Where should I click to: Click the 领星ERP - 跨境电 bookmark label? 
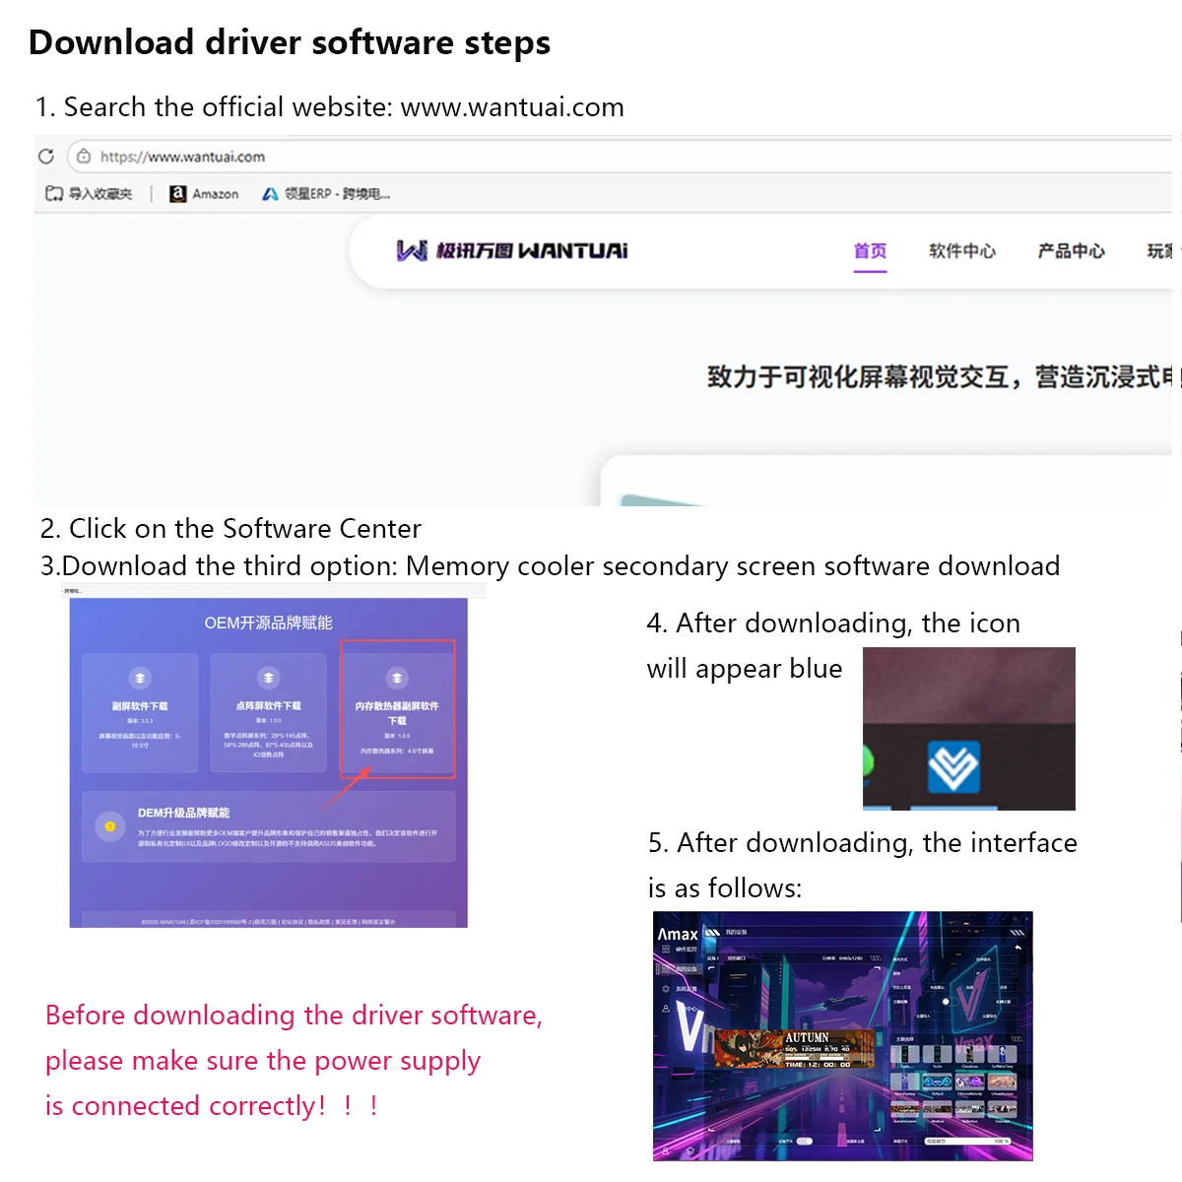point(338,194)
